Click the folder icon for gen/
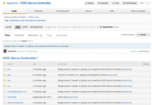The image size is (152, 105). coord(5,75)
